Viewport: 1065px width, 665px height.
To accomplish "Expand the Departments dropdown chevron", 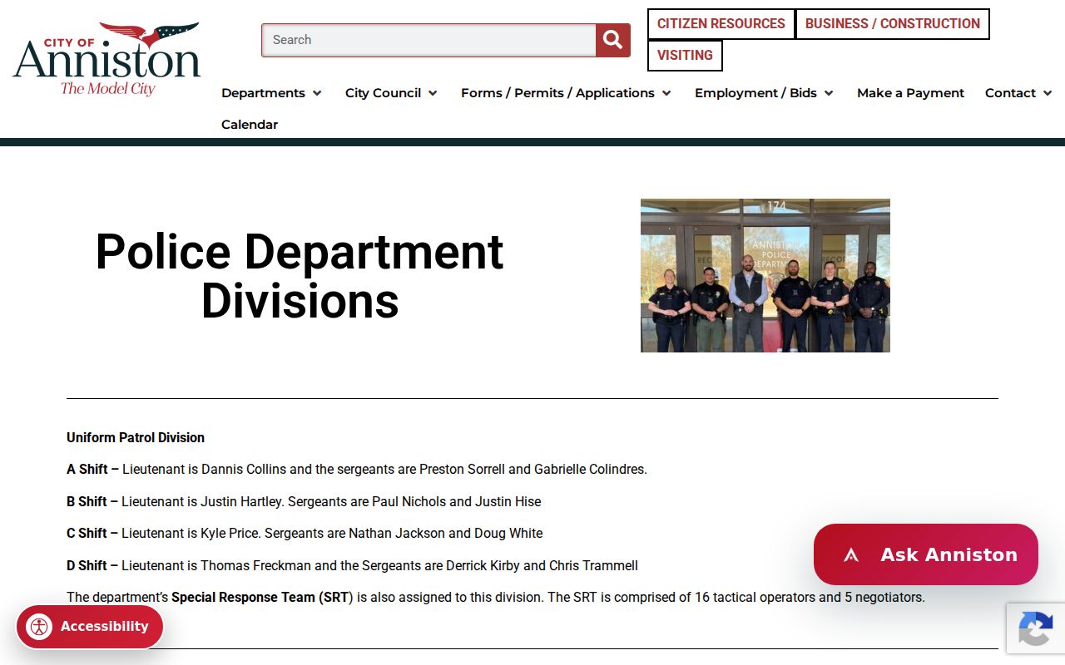I will click(317, 93).
